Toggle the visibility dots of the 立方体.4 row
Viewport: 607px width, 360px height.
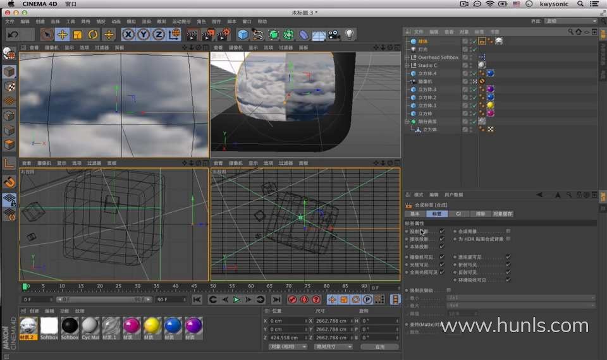(x=470, y=73)
